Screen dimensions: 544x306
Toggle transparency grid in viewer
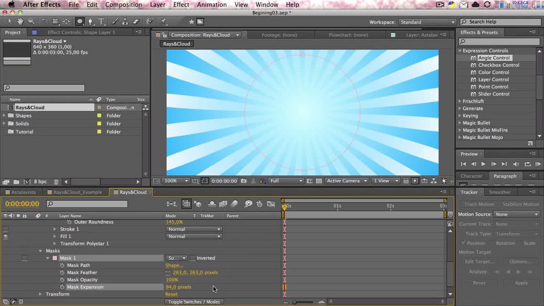(319, 181)
